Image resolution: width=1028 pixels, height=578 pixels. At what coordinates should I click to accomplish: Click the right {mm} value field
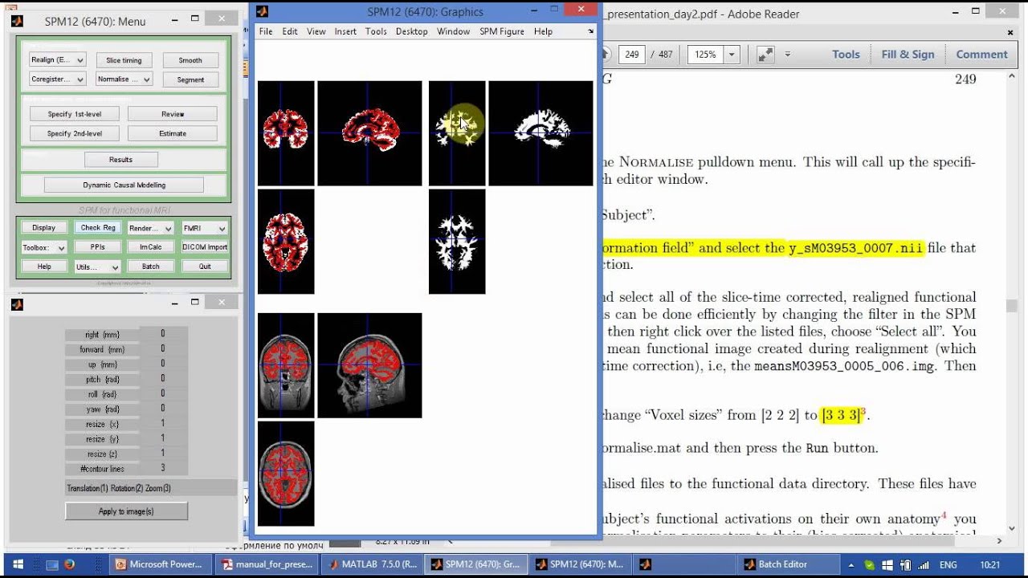[163, 334]
